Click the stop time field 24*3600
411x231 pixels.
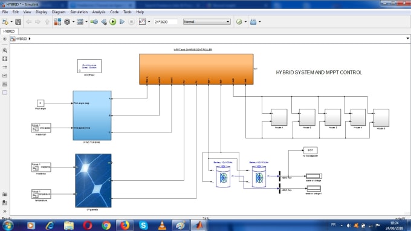point(166,22)
